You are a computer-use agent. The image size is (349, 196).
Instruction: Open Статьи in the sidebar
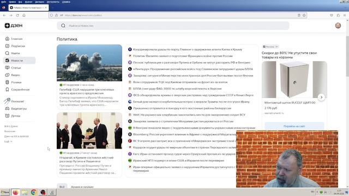[x=13, y=68]
